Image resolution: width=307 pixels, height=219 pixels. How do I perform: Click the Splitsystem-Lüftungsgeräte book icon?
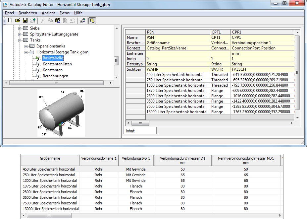coord(26,34)
